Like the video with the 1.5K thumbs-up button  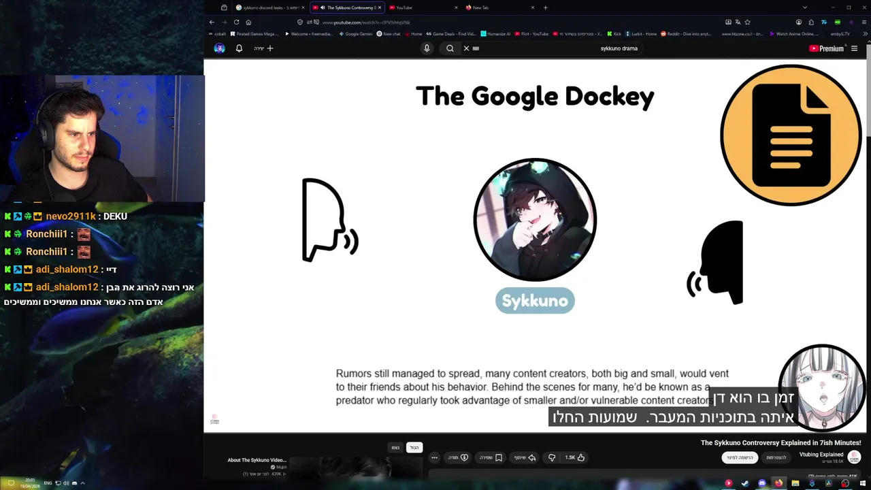coord(575,457)
